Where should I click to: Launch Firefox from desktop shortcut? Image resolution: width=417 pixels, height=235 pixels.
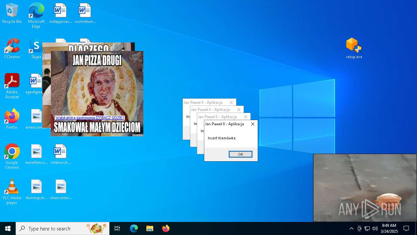pyautogui.click(x=12, y=119)
